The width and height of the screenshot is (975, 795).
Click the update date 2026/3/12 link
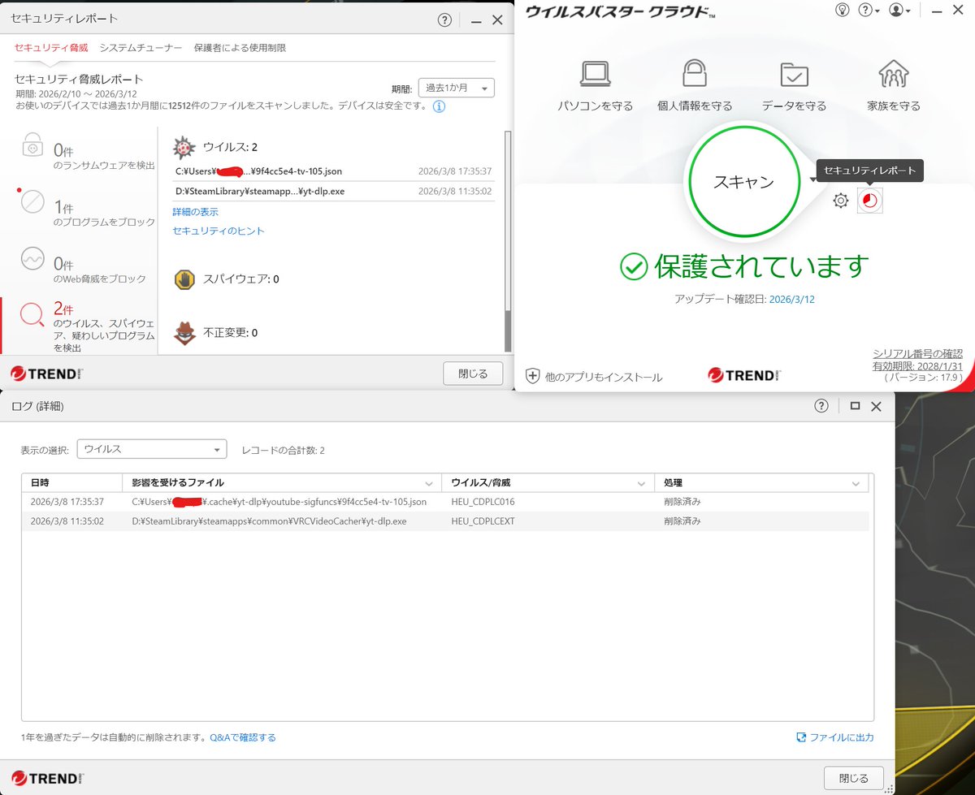point(791,299)
